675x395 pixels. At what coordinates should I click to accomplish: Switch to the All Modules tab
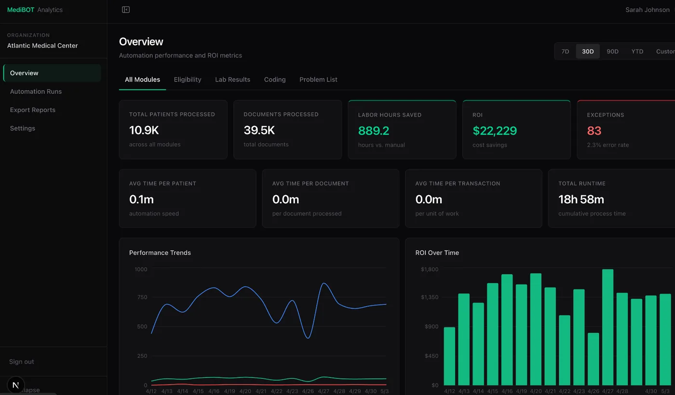point(142,79)
